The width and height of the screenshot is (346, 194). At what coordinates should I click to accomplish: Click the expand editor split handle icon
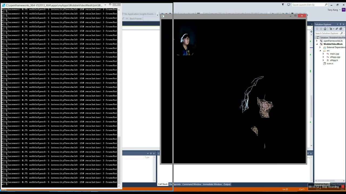tap(311, 32)
